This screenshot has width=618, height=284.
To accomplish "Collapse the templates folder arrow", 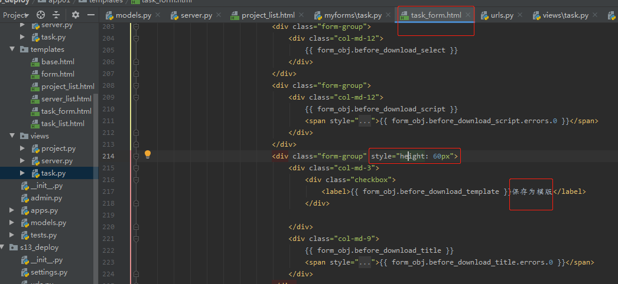I will (x=12, y=49).
